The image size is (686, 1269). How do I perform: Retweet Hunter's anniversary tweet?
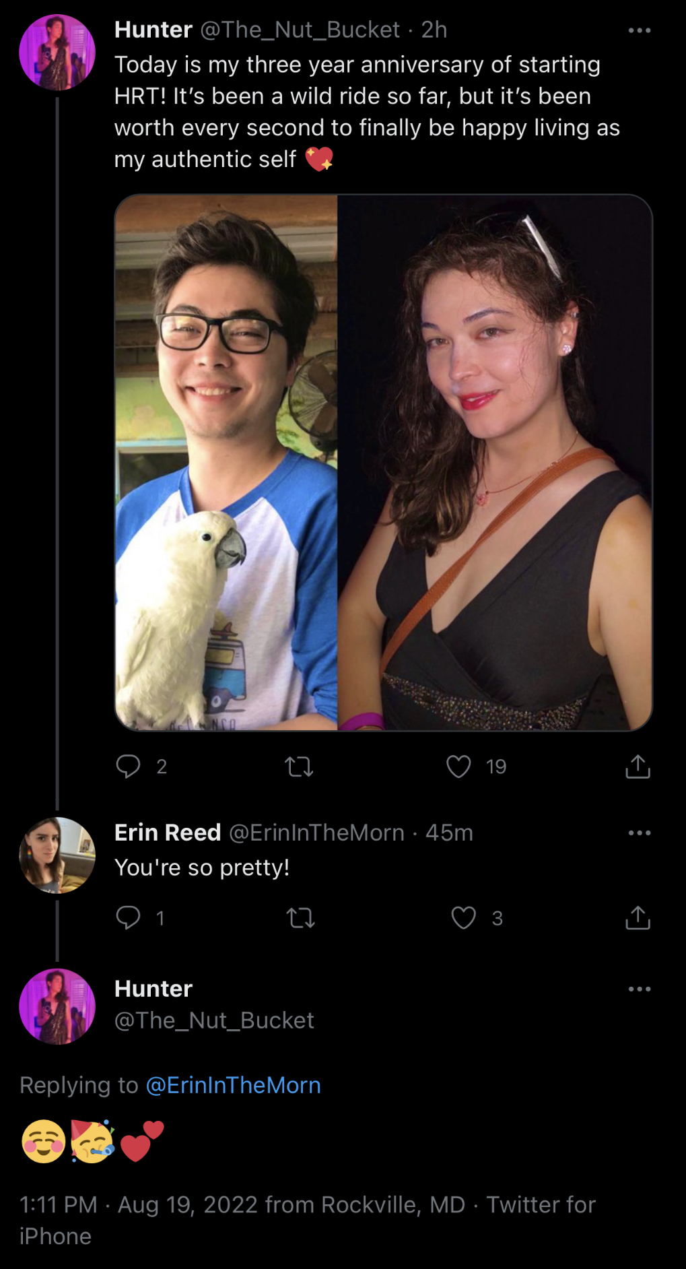point(299,767)
